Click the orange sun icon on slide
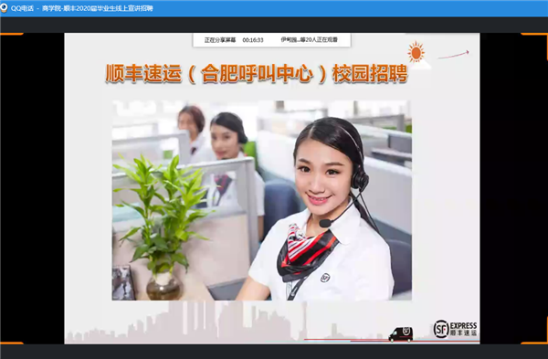 pos(416,52)
